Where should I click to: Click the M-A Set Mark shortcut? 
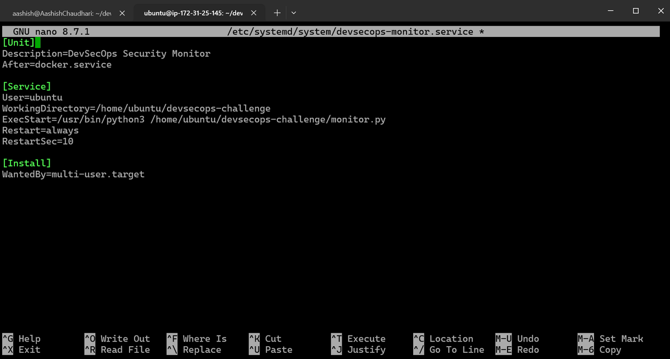click(610, 339)
